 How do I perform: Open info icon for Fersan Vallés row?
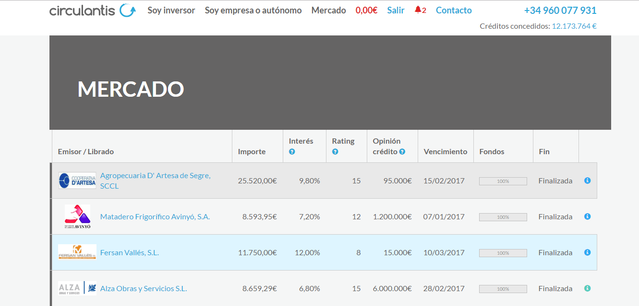tap(587, 252)
